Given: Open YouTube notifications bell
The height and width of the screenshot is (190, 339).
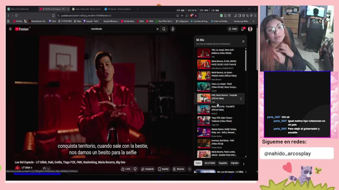Looking at the screenshot, I should (243, 29).
